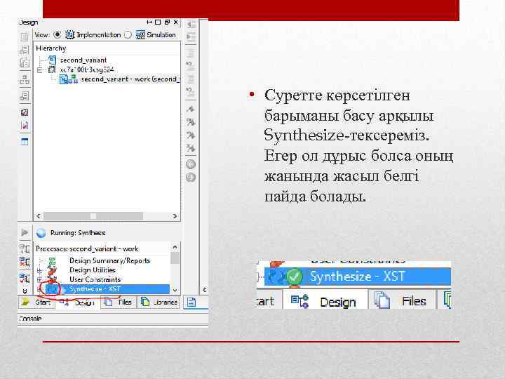This screenshot has height=379, width=505.
Task: Switch to the Start tab
Action: coord(36,302)
